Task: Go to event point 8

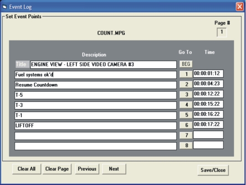Action: [186, 145]
